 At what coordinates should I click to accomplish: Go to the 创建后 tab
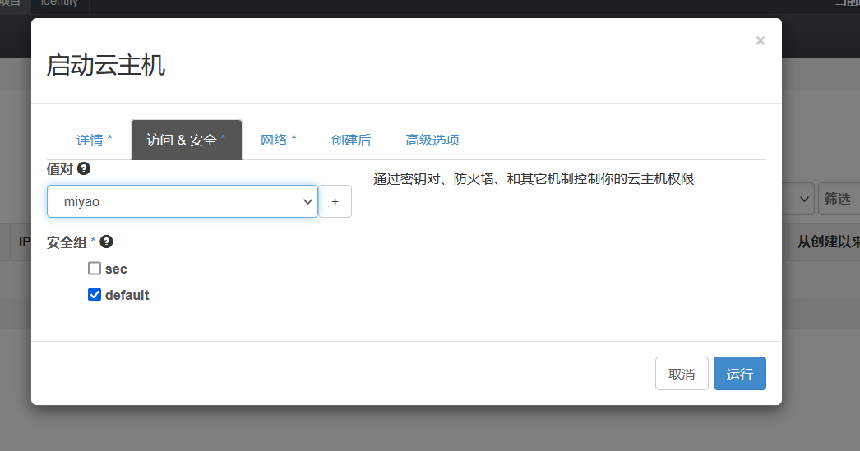pyautogui.click(x=351, y=140)
